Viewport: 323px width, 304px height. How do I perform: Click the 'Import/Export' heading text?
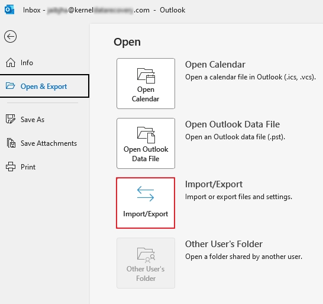pyautogui.click(x=214, y=184)
